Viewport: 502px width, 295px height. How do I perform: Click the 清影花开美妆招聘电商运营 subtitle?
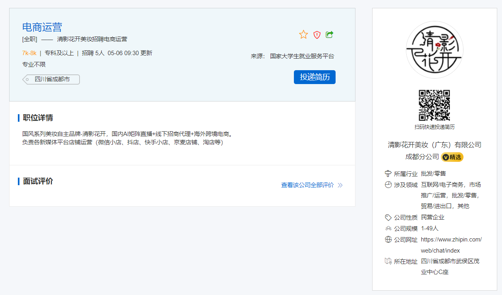coord(92,39)
